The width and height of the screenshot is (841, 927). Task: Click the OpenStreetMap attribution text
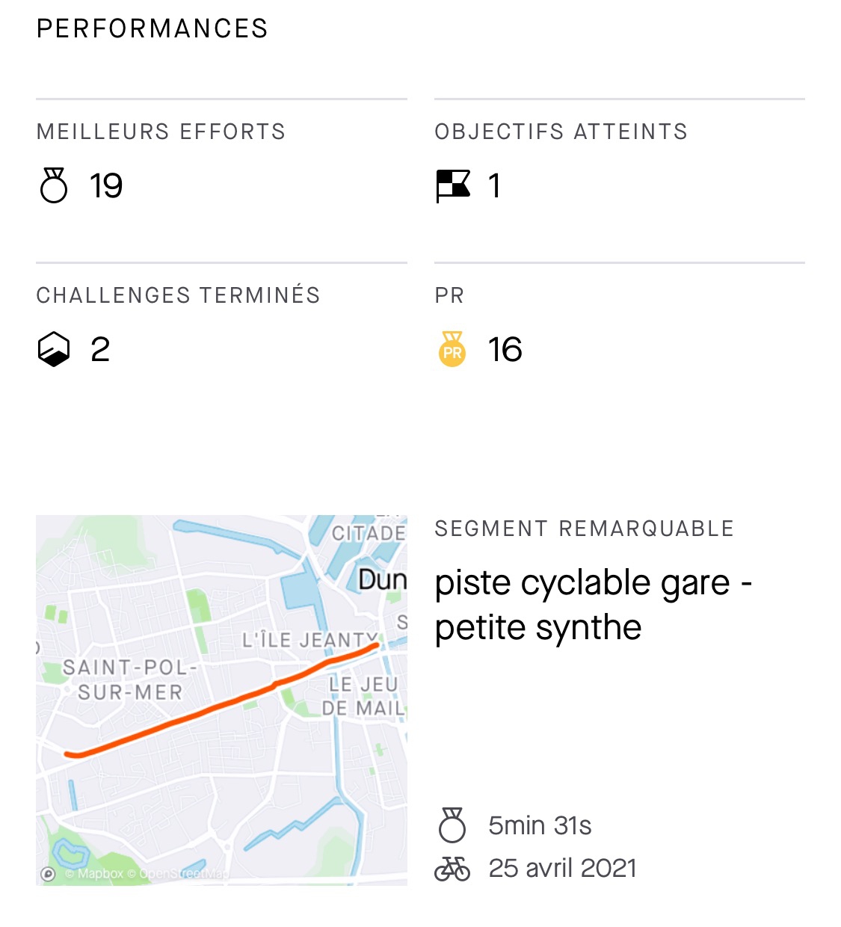pyautogui.click(x=183, y=874)
